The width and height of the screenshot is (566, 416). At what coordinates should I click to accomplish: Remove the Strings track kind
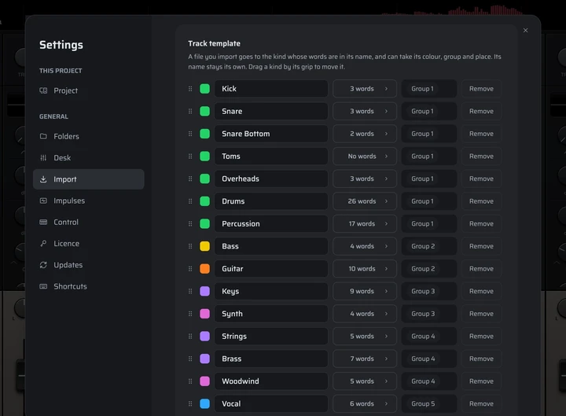tap(481, 337)
